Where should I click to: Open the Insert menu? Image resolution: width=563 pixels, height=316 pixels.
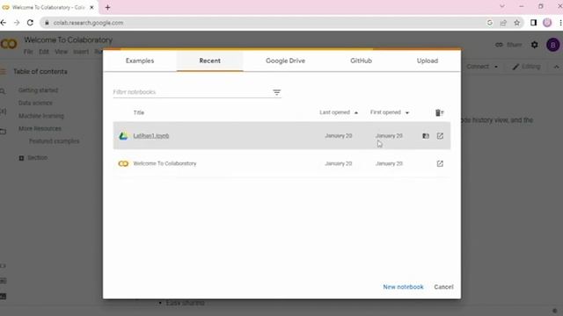click(81, 52)
